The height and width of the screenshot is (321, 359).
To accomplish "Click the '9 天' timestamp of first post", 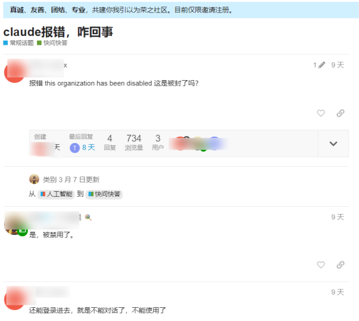I will [x=337, y=65].
